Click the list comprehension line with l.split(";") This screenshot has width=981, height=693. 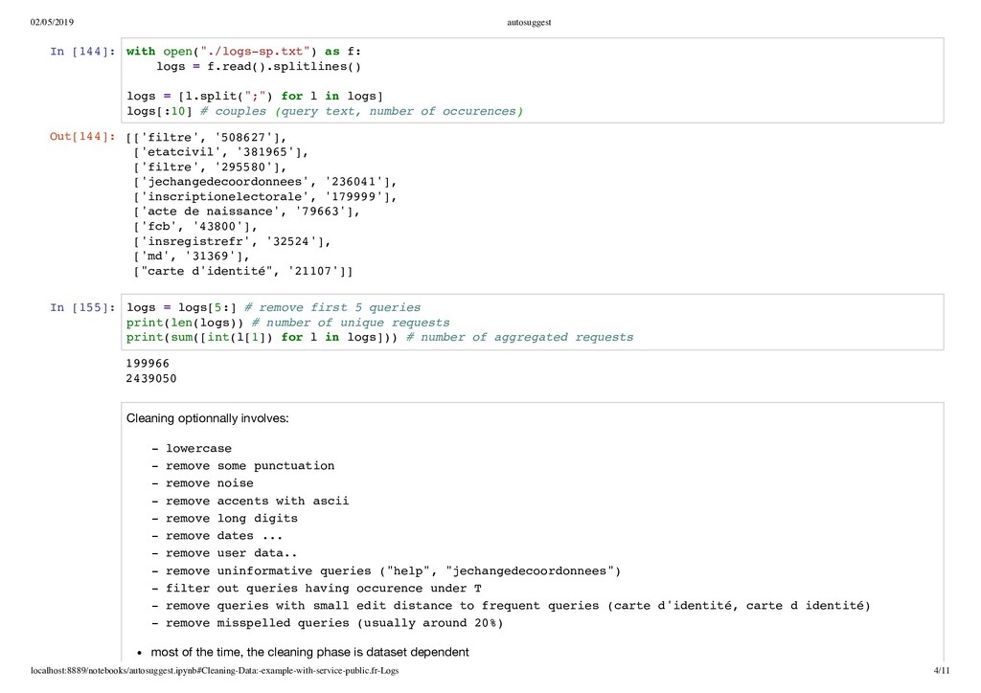tap(255, 96)
